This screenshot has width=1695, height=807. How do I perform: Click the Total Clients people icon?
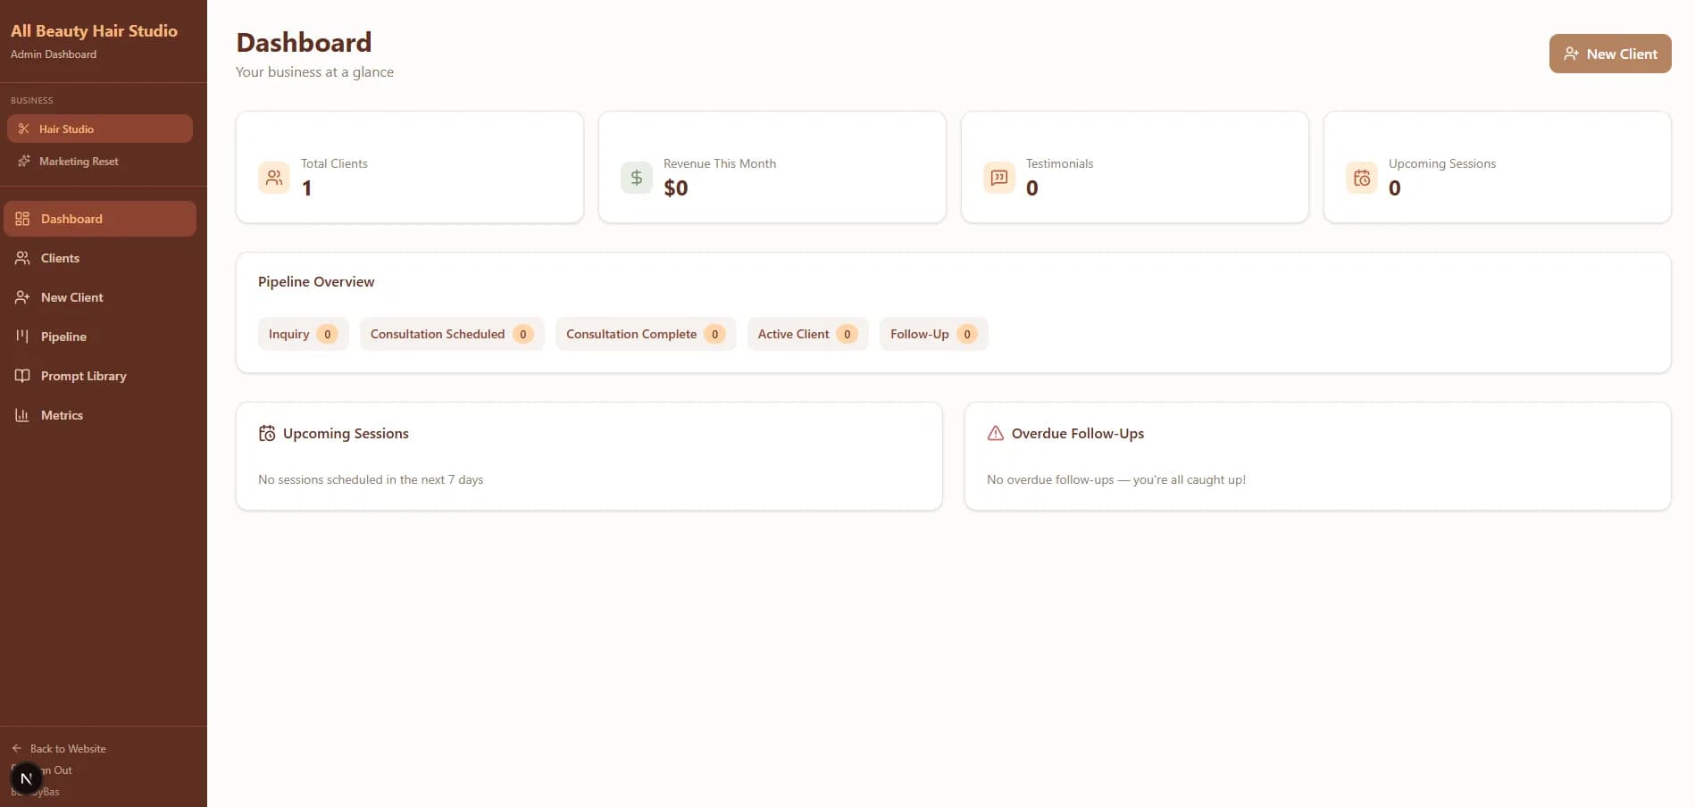pyautogui.click(x=274, y=178)
